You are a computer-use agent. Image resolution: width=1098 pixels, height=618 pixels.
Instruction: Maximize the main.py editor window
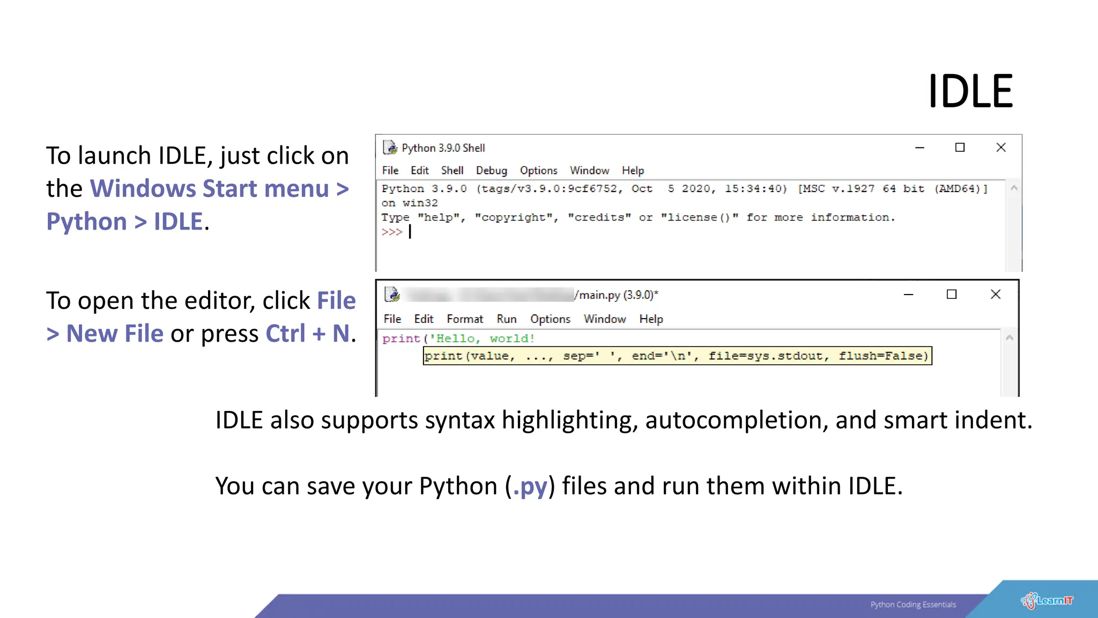(952, 295)
